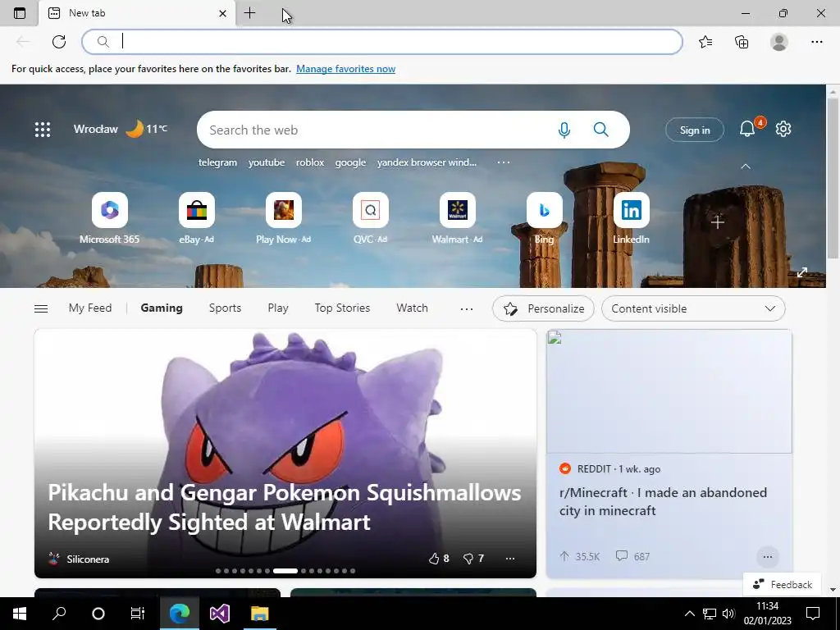Show hidden system tray icons
Viewport: 840px width, 630px height.
(689, 614)
